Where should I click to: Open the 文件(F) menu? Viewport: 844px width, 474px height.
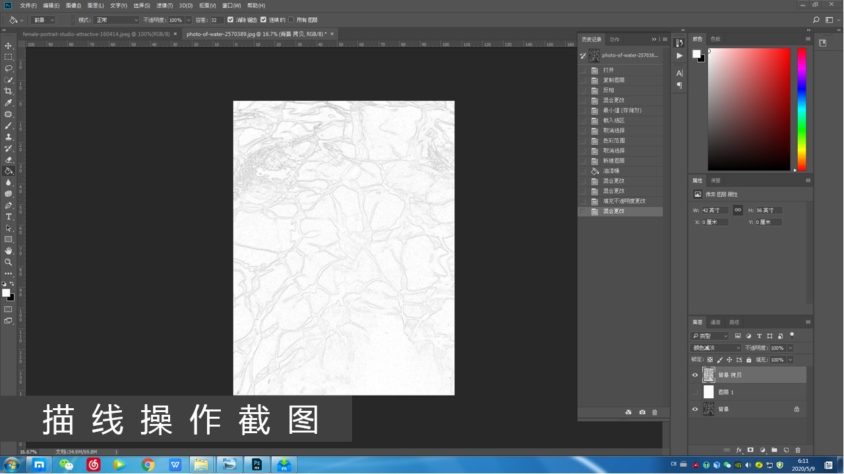click(28, 5)
